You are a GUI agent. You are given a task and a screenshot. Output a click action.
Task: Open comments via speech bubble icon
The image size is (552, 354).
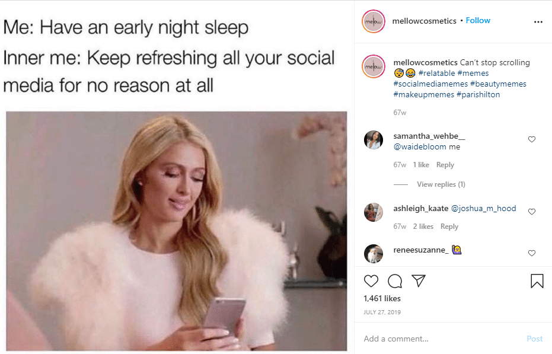395,281
